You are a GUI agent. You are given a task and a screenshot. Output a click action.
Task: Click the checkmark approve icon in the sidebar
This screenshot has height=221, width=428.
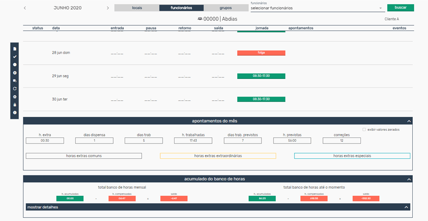pos(15,57)
